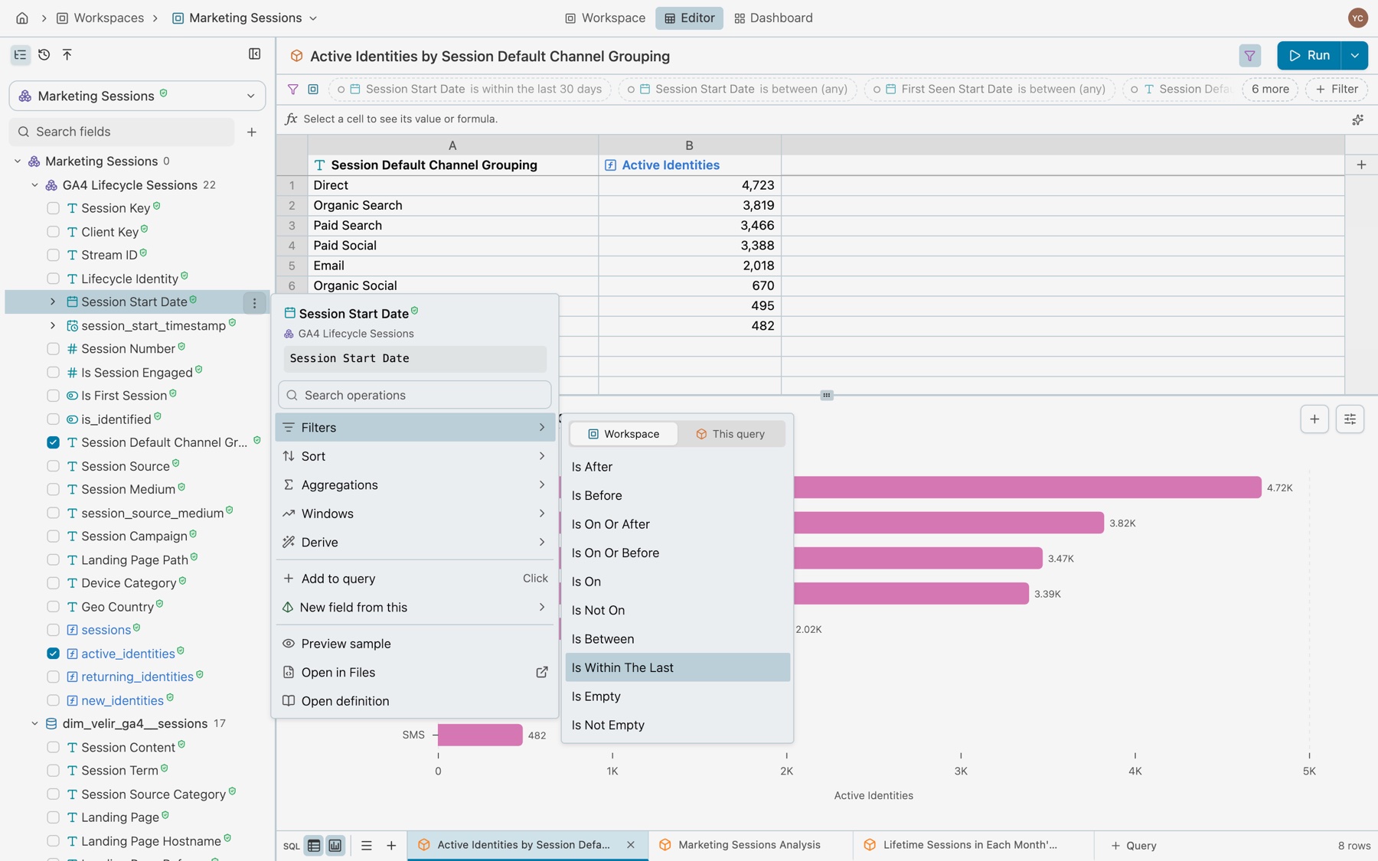Image resolution: width=1378 pixels, height=861 pixels.
Task: Select Is Within The Last filter
Action: (x=678, y=667)
